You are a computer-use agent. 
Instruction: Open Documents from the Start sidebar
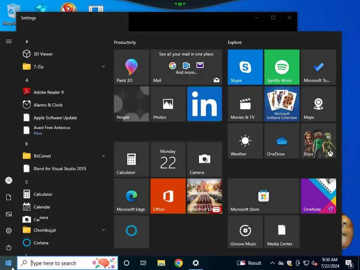[9, 197]
